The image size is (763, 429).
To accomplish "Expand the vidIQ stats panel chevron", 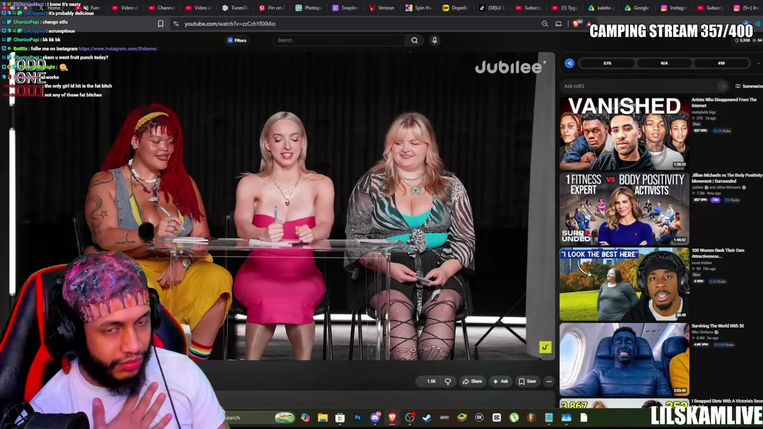I will 759,63.
